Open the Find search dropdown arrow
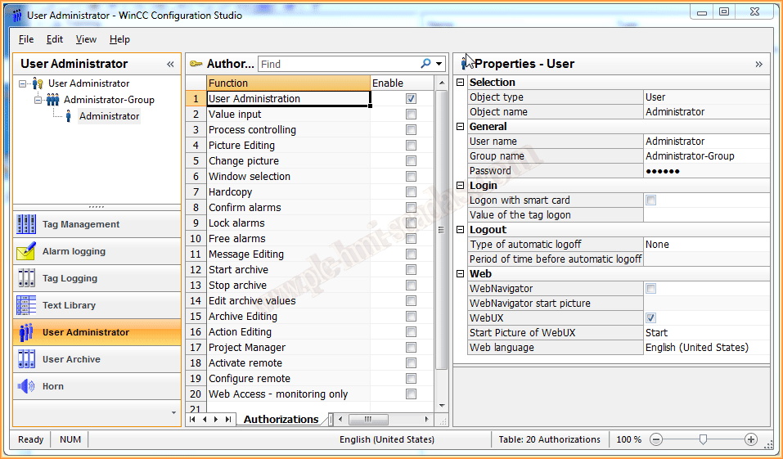Image resolution: width=783 pixels, height=459 pixels. point(439,64)
